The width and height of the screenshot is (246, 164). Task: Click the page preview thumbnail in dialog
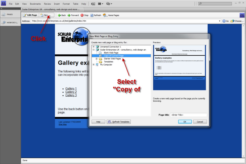click(179, 67)
